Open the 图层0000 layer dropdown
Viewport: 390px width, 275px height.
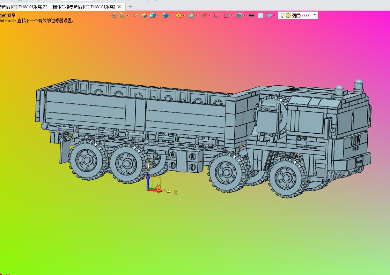(x=315, y=15)
